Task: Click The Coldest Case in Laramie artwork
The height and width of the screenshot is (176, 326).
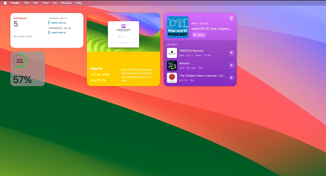Action: 172,78
